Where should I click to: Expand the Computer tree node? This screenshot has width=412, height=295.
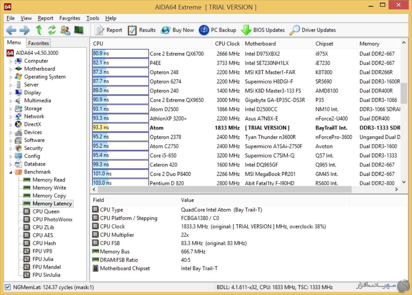point(11,61)
